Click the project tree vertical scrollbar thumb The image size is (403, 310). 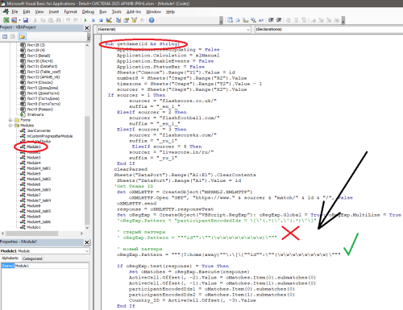pos(87,171)
